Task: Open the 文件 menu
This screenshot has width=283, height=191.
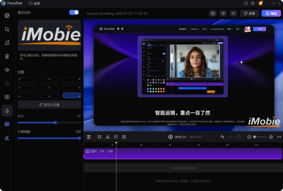Action: coord(34,3)
